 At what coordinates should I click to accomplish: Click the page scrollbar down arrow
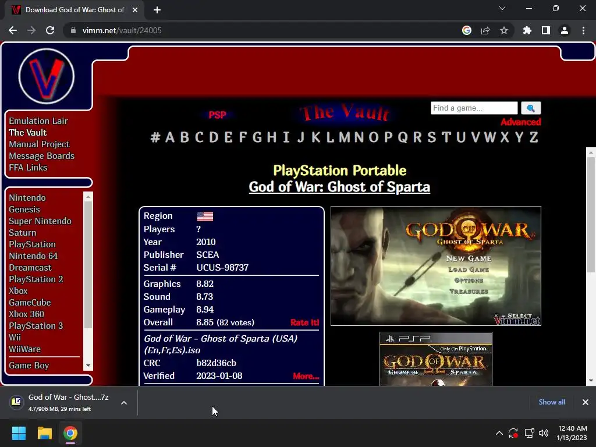(591, 381)
